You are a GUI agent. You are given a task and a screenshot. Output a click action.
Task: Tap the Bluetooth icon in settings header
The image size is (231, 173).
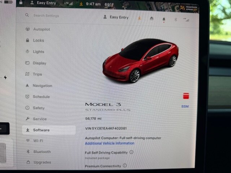click(176, 19)
